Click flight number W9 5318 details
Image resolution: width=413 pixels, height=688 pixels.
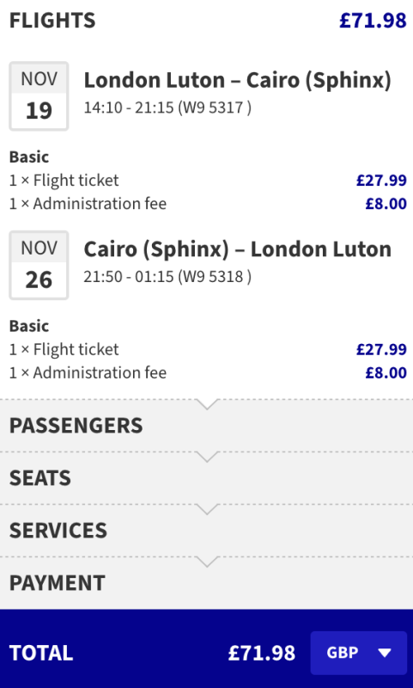[215, 276]
